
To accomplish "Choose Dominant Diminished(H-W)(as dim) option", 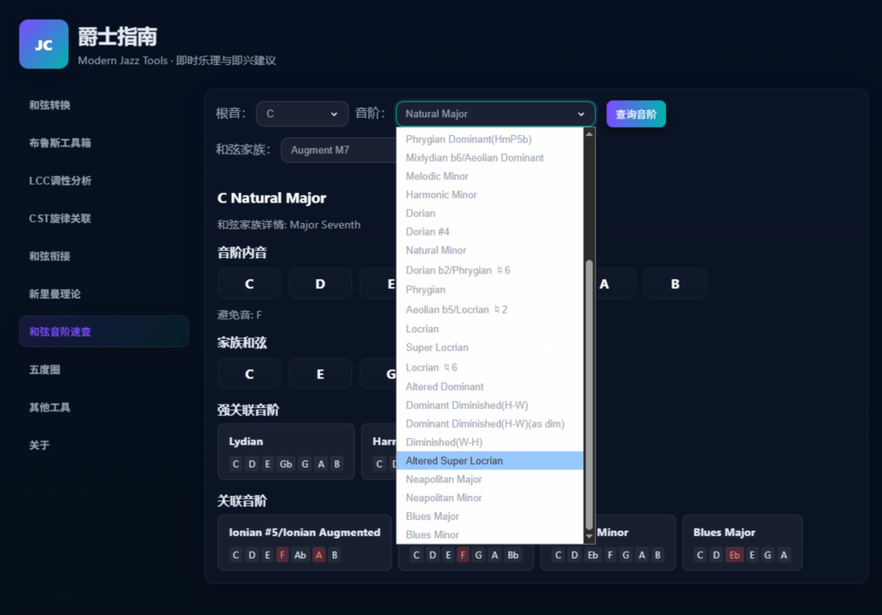I will point(489,424).
